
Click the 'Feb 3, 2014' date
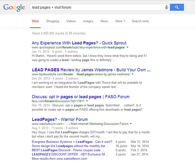click(x=139, y=150)
